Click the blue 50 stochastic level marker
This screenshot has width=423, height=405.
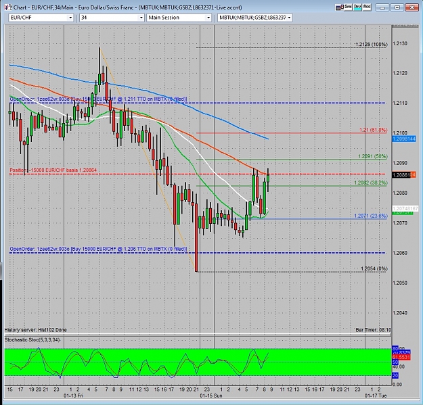(395, 362)
